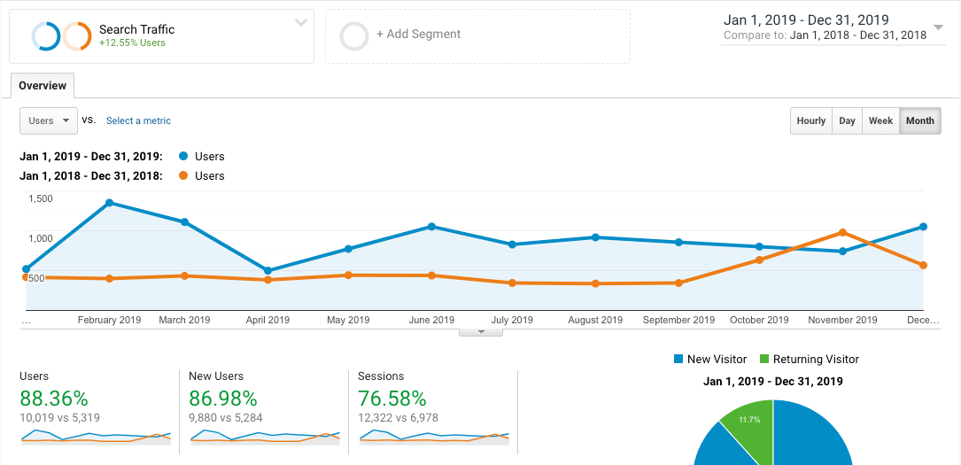Click the New Users 86.98% metric value
Image resolution: width=961 pixels, height=465 pixels.
coord(223,399)
